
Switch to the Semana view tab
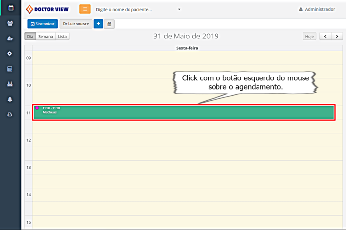[45, 37]
